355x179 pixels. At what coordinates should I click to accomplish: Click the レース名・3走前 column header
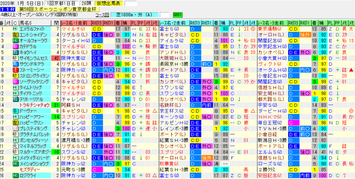272,23
